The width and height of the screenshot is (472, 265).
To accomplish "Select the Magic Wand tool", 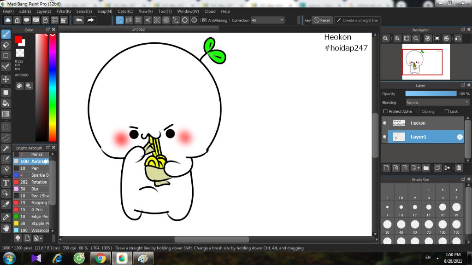I will tap(6, 149).
